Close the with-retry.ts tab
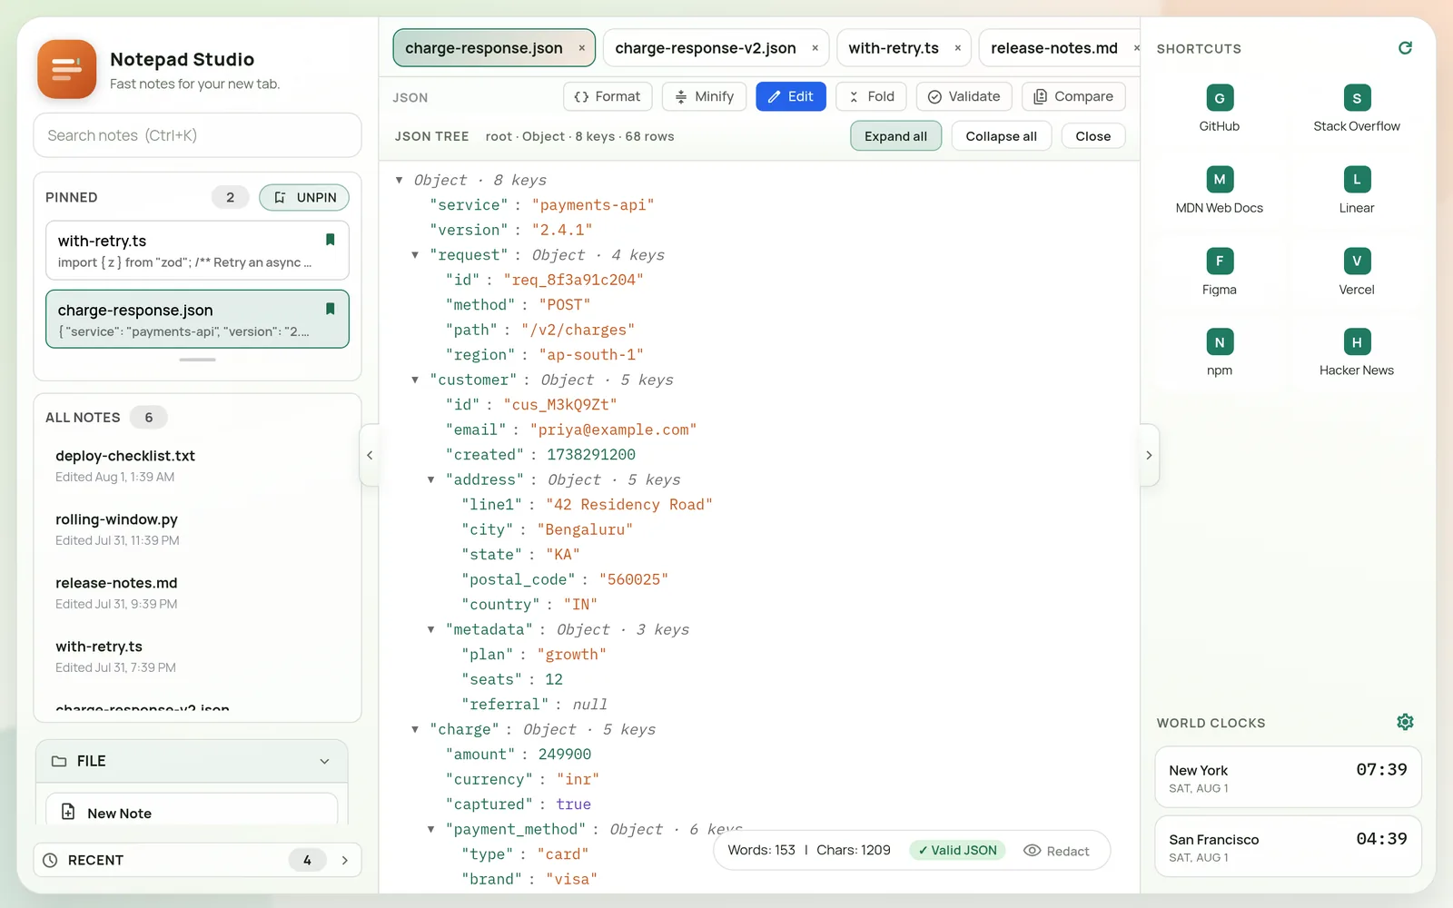This screenshot has height=908, width=1453. (x=957, y=48)
